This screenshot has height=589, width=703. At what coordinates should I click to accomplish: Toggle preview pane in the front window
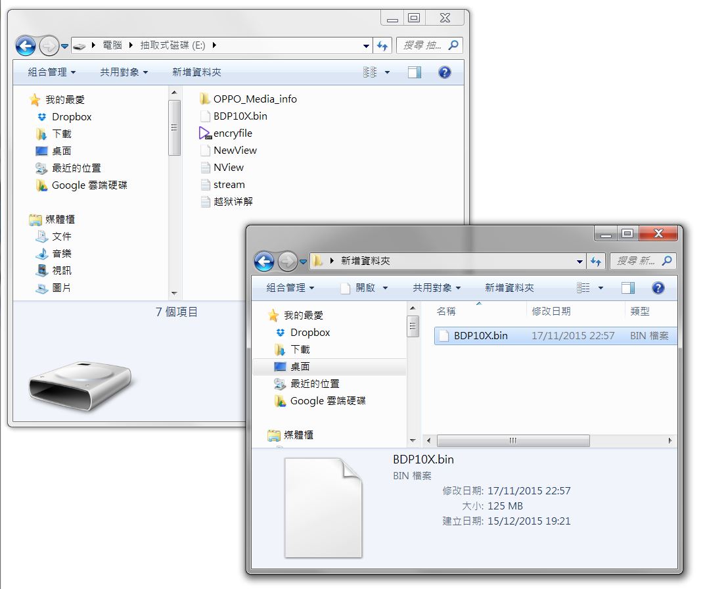point(628,288)
